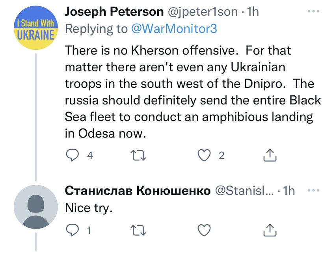Image resolution: width=335 pixels, height=253 pixels.
Task: Click the retweet icon under 'Nice try.'
Action: point(139,230)
